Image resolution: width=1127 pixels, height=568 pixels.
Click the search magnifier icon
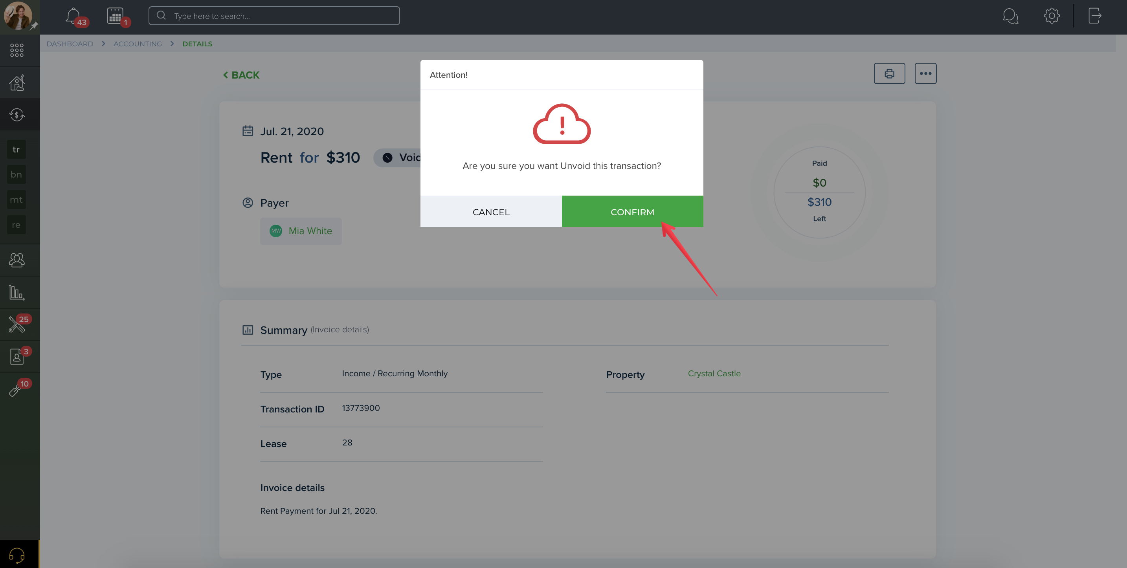point(161,16)
